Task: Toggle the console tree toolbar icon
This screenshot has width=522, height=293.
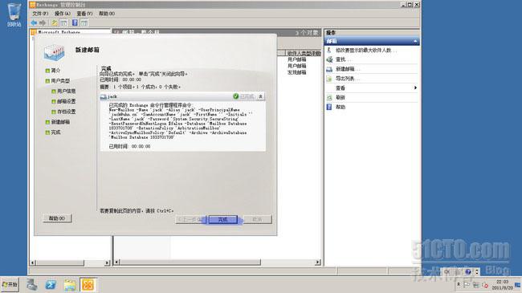Action: 64,22
